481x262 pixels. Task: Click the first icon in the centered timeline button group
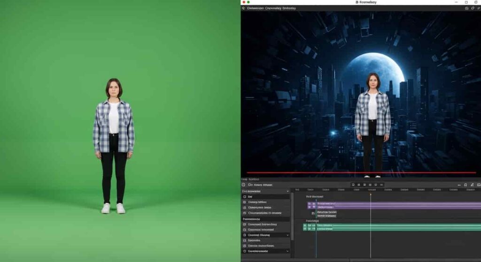[x=353, y=185]
